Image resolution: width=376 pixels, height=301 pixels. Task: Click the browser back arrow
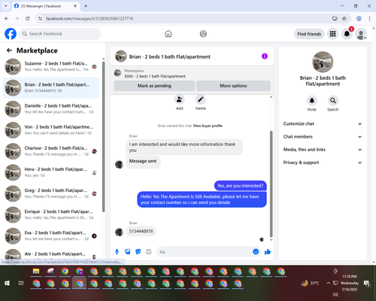pyautogui.click(x=7, y=19)
